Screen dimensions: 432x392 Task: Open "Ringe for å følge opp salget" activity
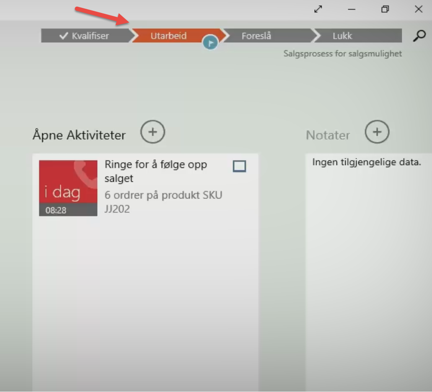(155, 171)
